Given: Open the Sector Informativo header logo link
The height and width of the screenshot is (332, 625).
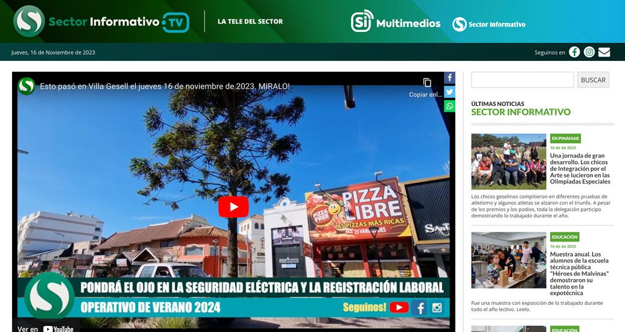Looking at the screenshot, I should pos(489,24).
